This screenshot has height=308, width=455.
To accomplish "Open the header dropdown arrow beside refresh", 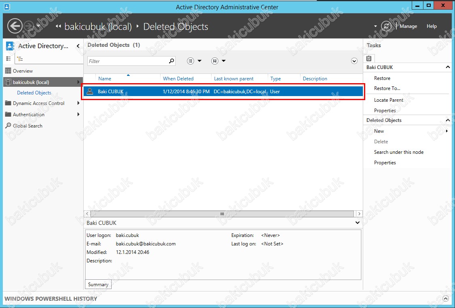I will (x=375, y=26).
